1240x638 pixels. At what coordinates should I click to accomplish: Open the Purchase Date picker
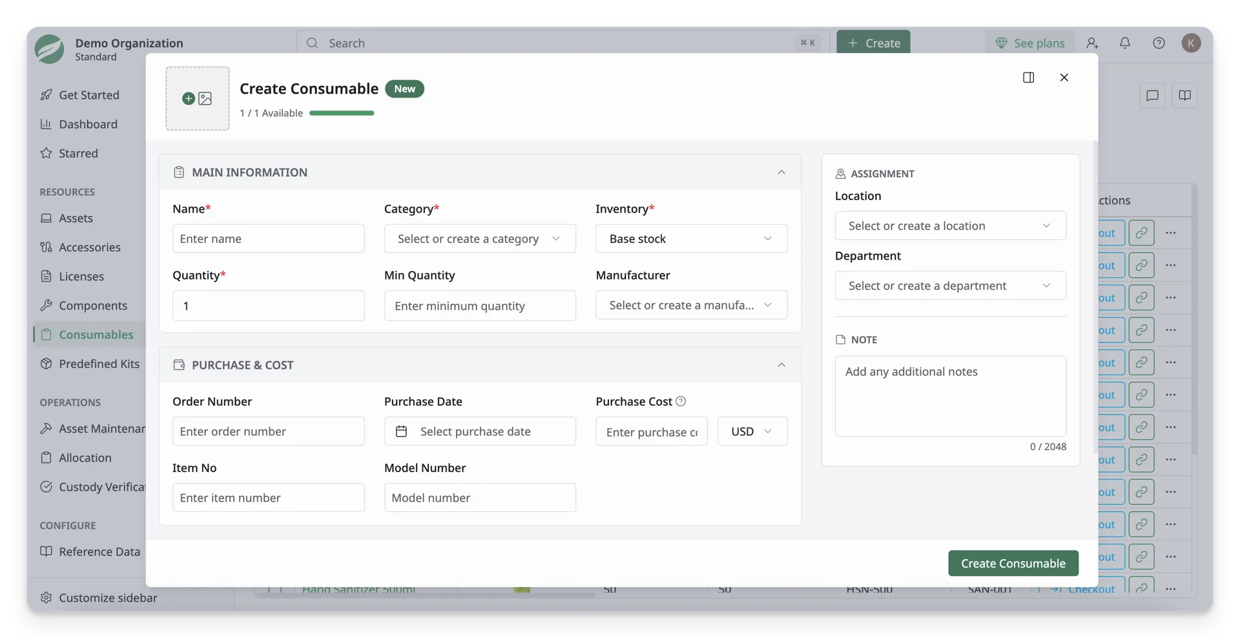pos(479,431)
